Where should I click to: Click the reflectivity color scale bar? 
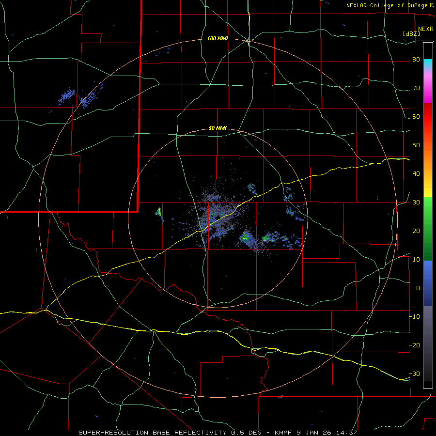428,215
